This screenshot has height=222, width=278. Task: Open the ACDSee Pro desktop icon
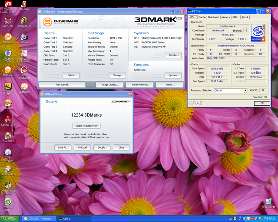8,170
